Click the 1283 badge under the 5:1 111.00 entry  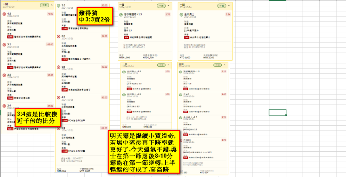coord(64,151)
